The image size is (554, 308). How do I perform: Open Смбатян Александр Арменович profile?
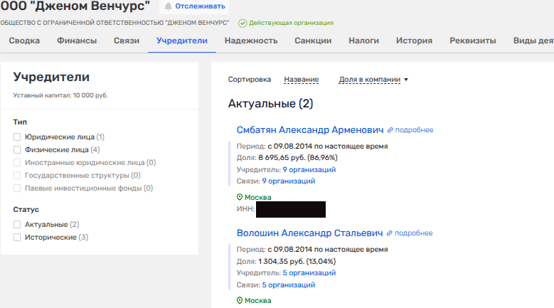coord(309,129)
